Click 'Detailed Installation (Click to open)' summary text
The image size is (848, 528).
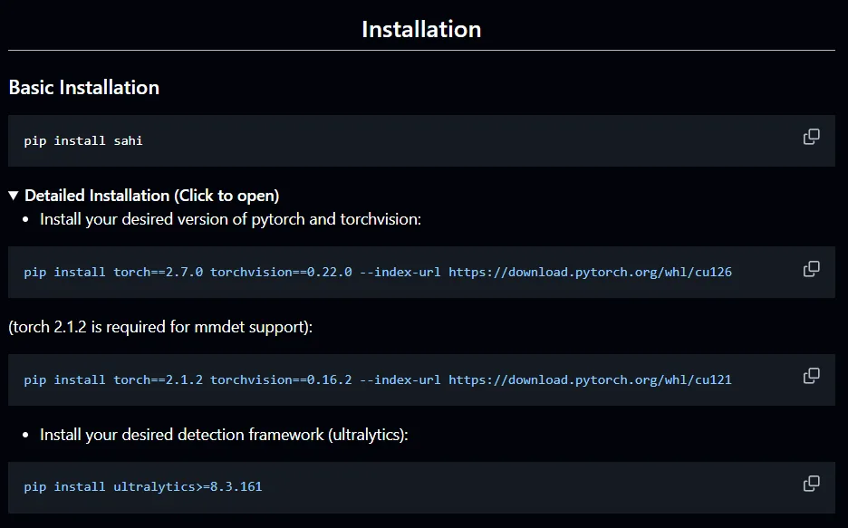(151, 196)
